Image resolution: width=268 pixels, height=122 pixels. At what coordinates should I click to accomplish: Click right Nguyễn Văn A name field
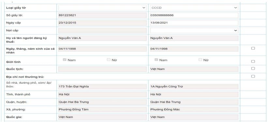click(194, 38)
